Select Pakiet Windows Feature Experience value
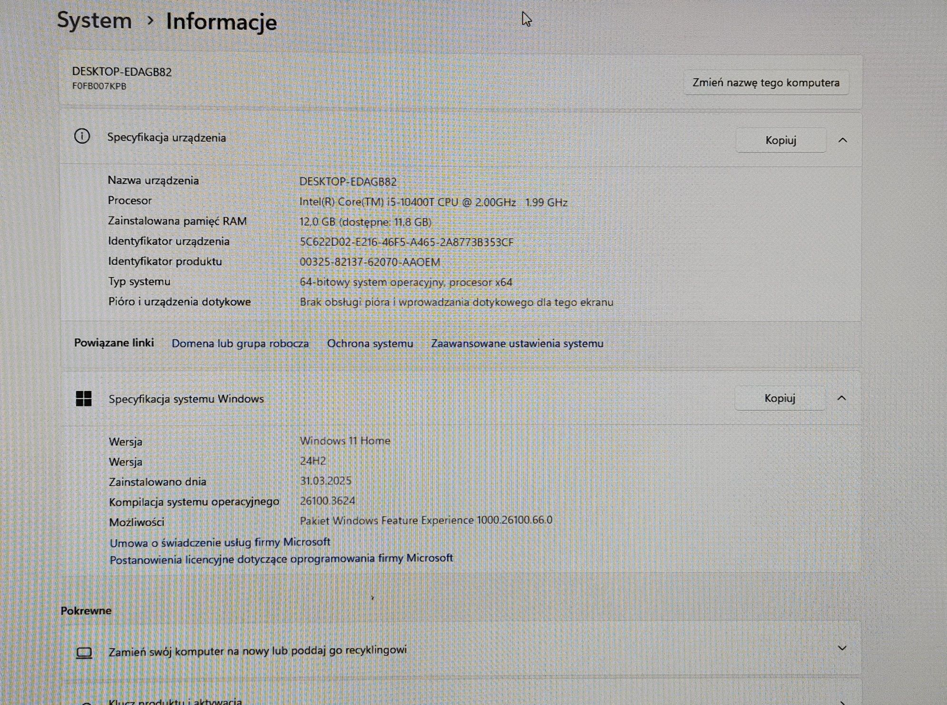This screenshot has height=705, width=947. (x=426, y=520)
